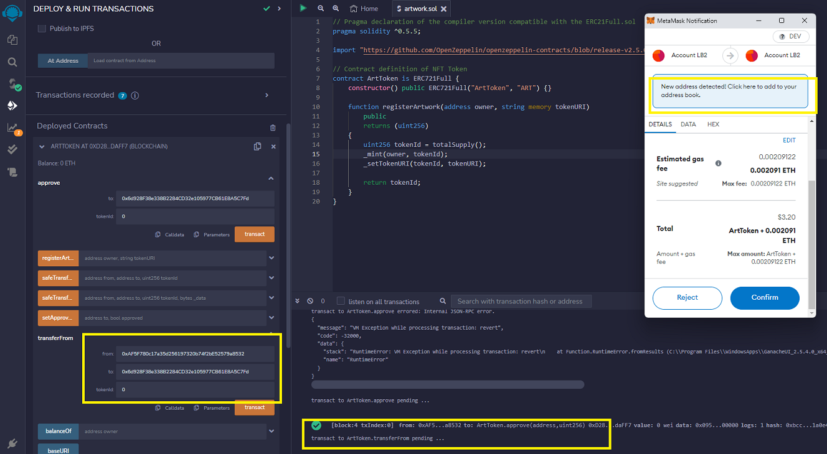Image resolution: width=827 pixels, height=454 pixels.
Task: Open the Deploy & run transactions sidebar icon
Action: click(x=12, y=106)
